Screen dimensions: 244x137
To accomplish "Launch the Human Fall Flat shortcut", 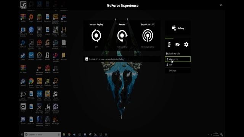I will pos(56,31).
